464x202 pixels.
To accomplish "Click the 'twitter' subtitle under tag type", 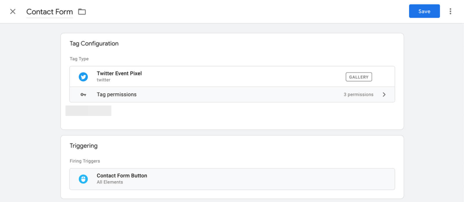I will click(103, 80).
